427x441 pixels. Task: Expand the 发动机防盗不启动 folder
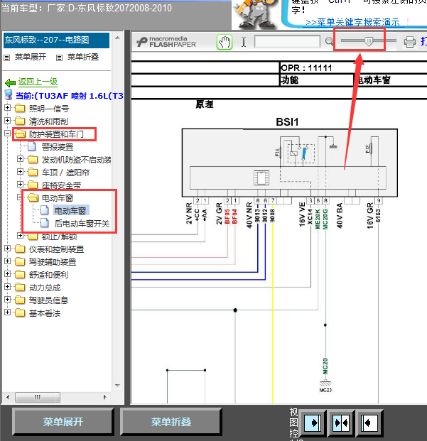click(21, 158)
